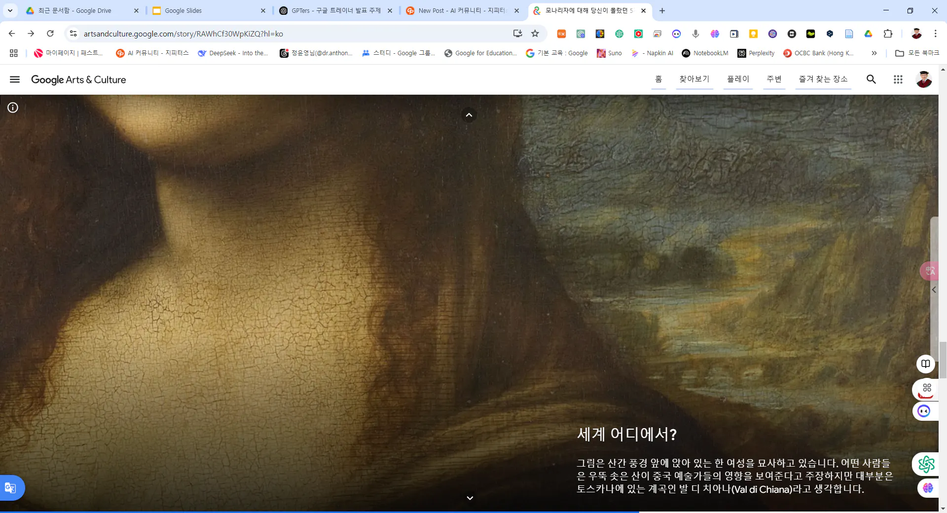Image resolution: width=947 pixels, height=513 pixels.
Task: Expand the side panel collapse arrow
Action: (934, 290)
